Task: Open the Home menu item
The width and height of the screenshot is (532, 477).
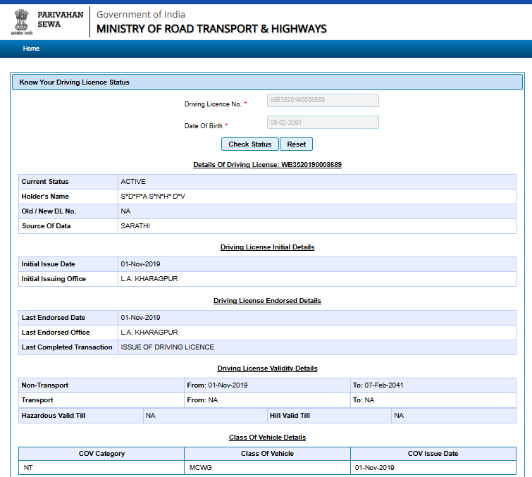Action: (x=31, y=49)
